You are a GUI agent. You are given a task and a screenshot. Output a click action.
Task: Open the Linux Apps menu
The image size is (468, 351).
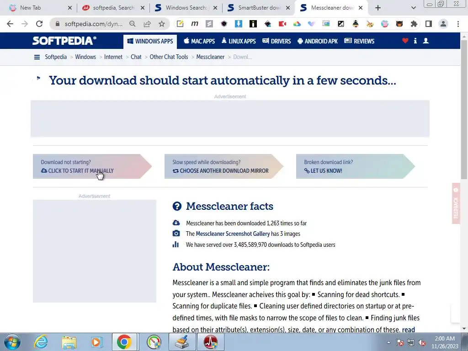[x=239, y=41]
